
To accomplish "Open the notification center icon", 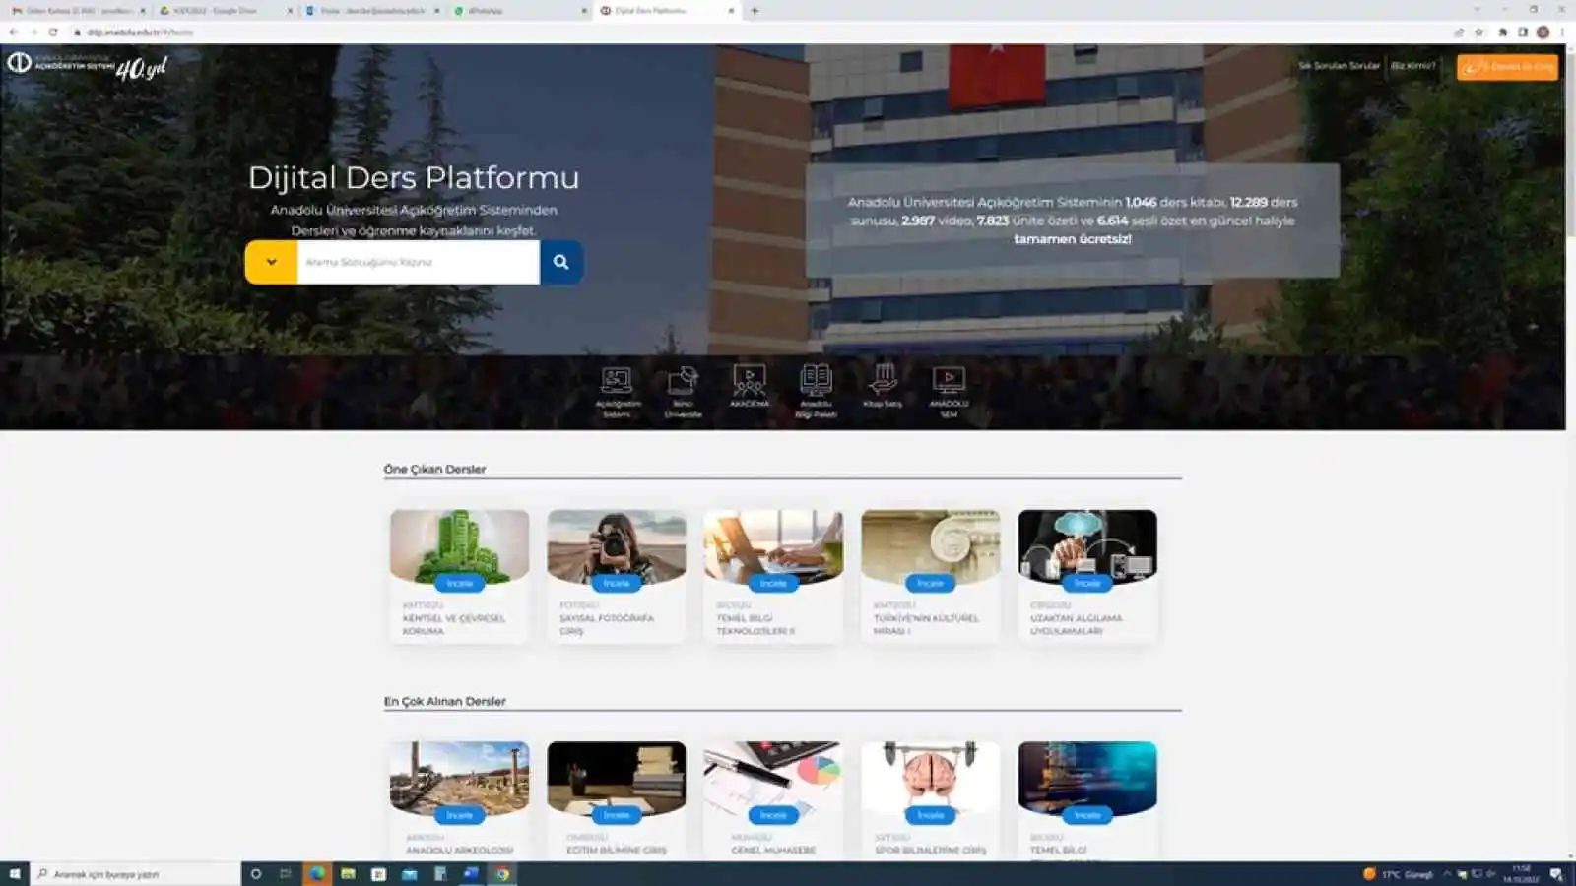I will 1556,874.
